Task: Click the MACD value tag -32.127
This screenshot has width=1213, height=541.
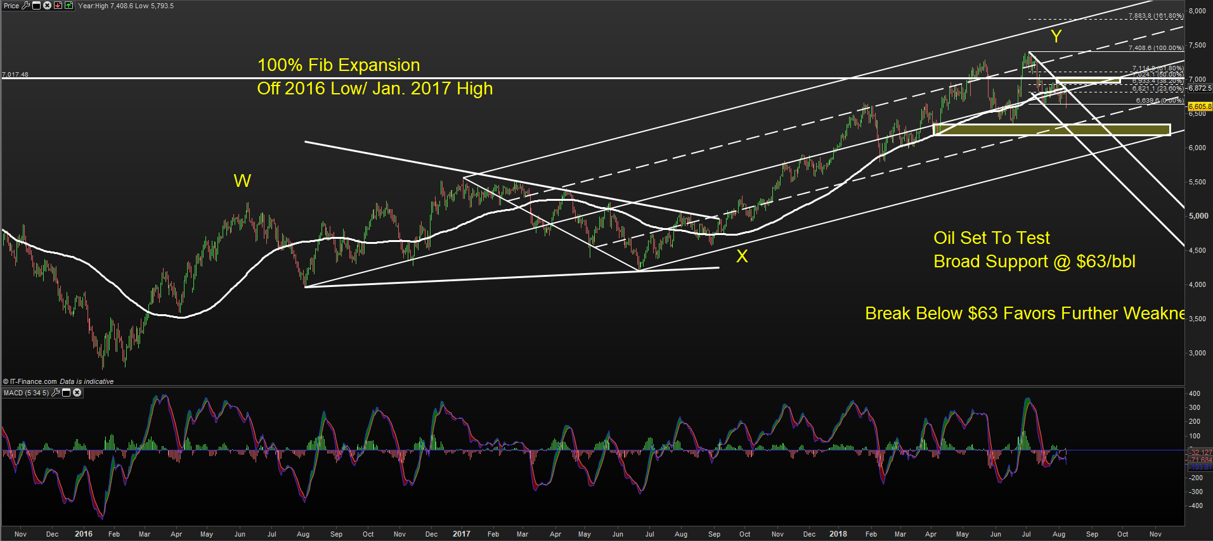Action: [1200, 452]
